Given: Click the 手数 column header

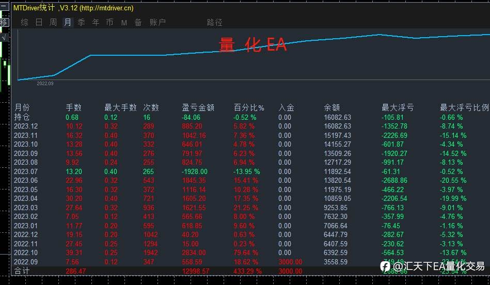Looking at the screenshot, I should (x=74, y=107).
